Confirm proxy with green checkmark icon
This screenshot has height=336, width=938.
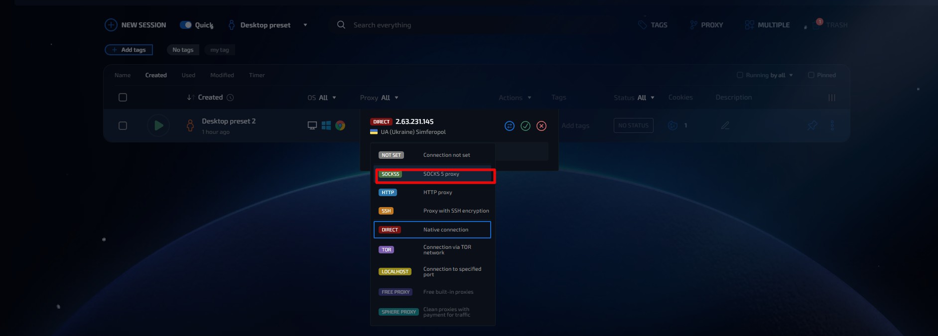(526, 126)
